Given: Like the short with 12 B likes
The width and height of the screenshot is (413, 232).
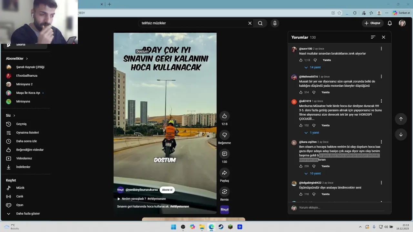Looking at the screenshot, I should tap(225, 116).
